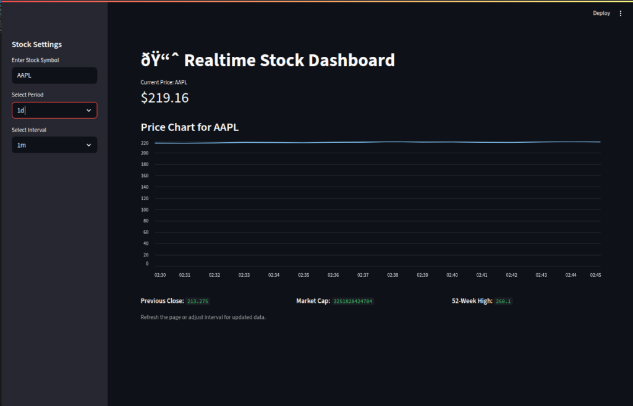Click the Previous Close label
The image size is (633, 406).
pos(163,301)
